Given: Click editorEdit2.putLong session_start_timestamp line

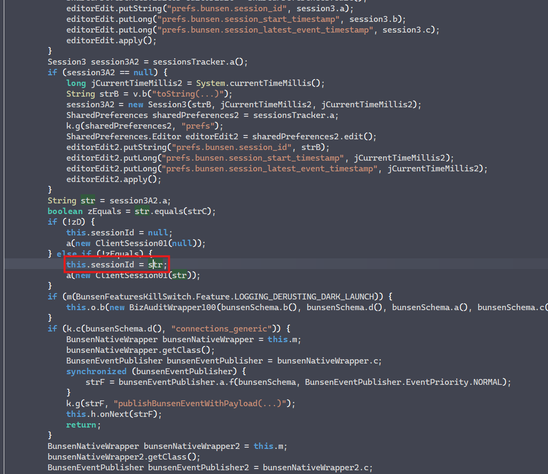Looking at the screenshot, I should tap(260, 158).
